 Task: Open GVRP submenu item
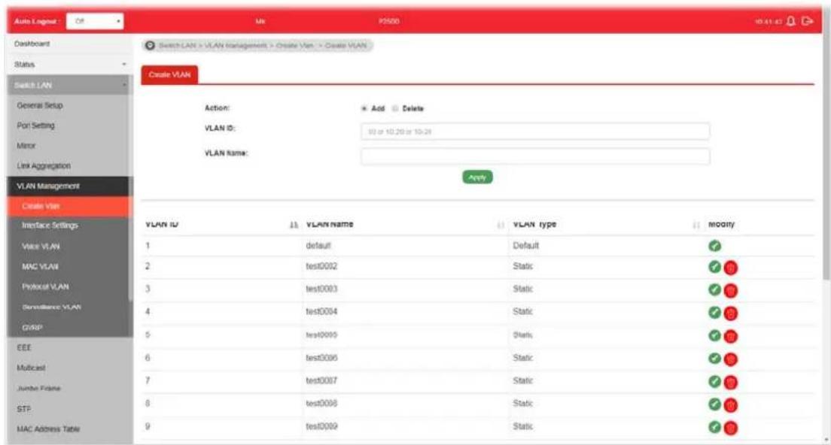pyautogui.click(x=68, y=328)
